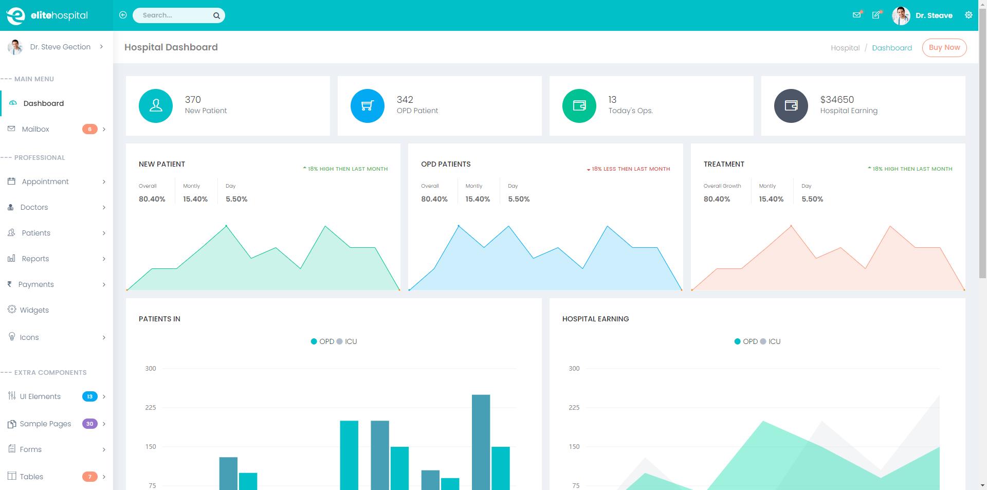Open the Widgets menu item
Image resolution: width=987 pixels, height=490 pixels.
click(57, 310)
